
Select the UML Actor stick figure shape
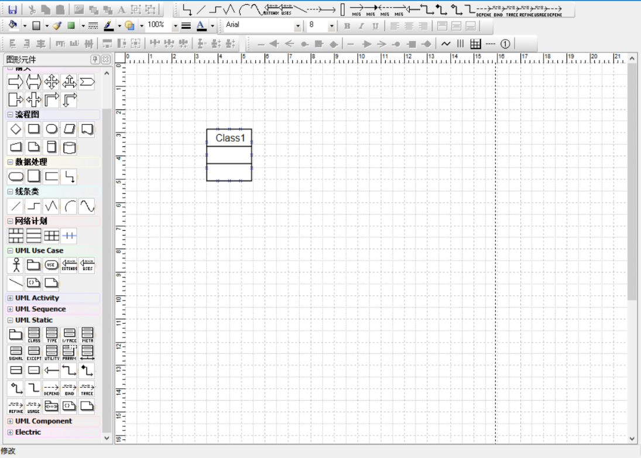pyautogui.click(x=16, y=265)
